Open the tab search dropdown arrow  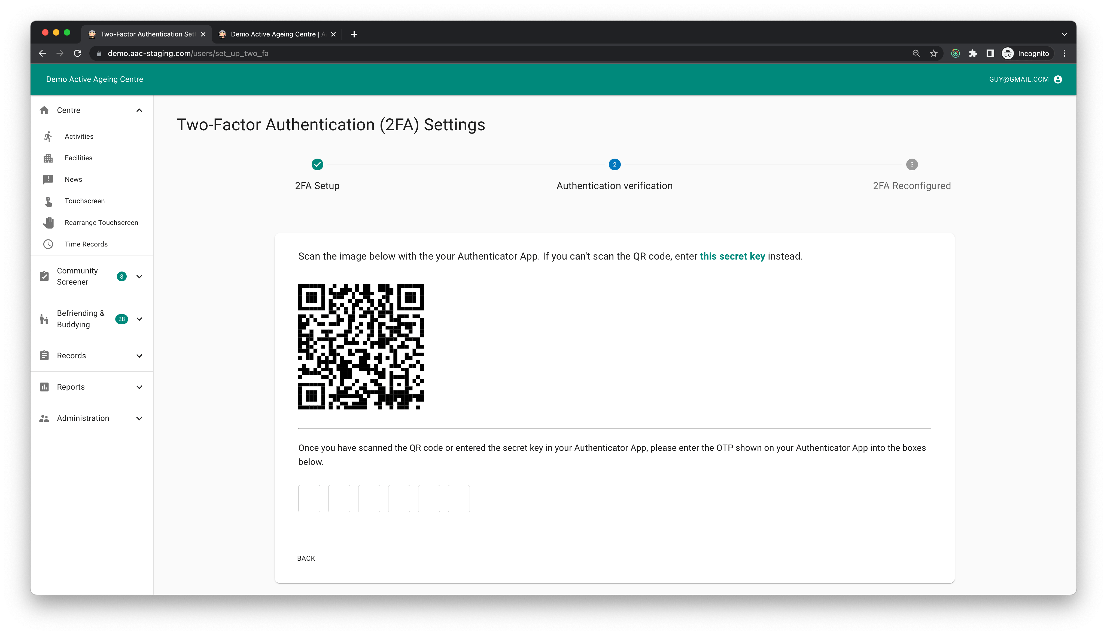pyautogui.click(x=1064, y=34)
